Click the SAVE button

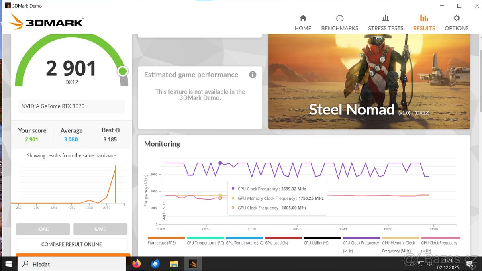[x=100, y=229]
